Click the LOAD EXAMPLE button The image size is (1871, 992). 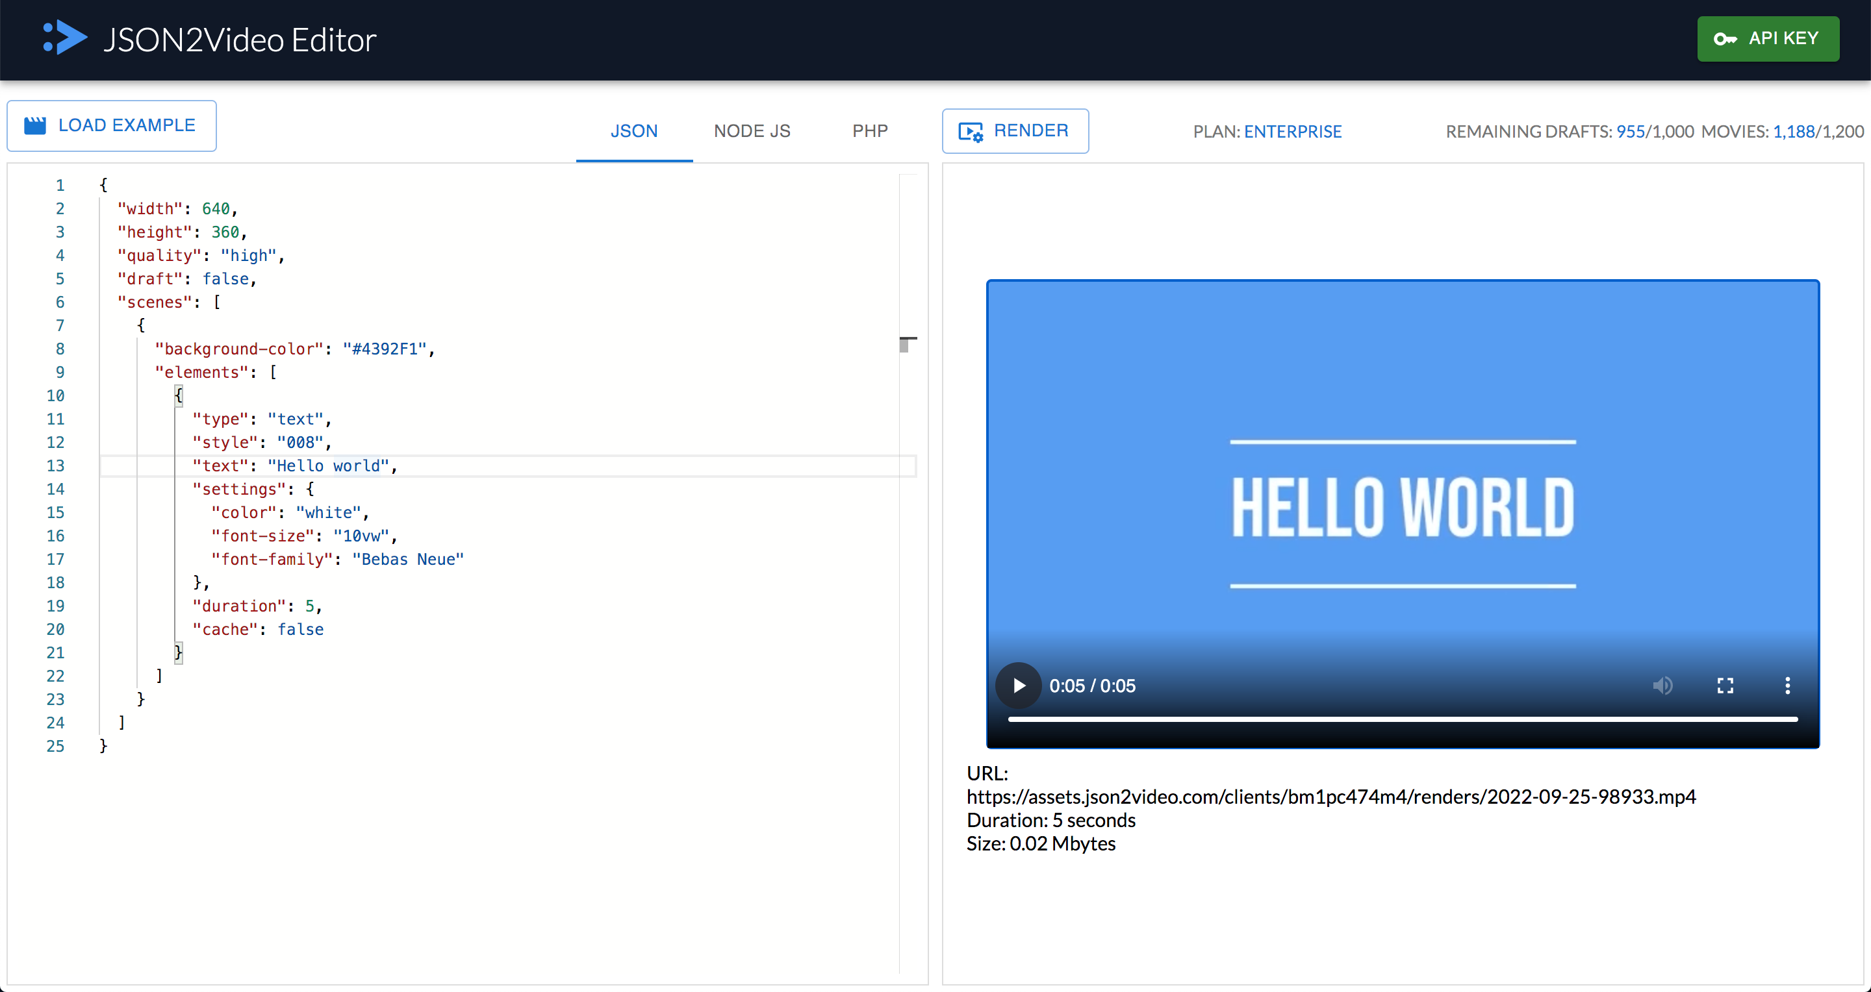pos(112,125)
